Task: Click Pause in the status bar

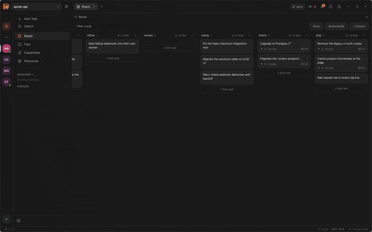Action: point(323,229)
